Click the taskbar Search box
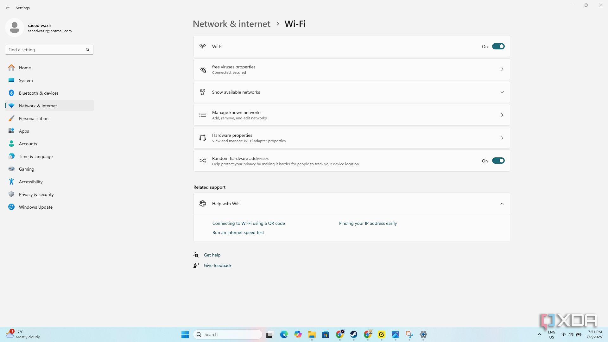The width and height of the screenshot is (608, 342). point(228,334)
